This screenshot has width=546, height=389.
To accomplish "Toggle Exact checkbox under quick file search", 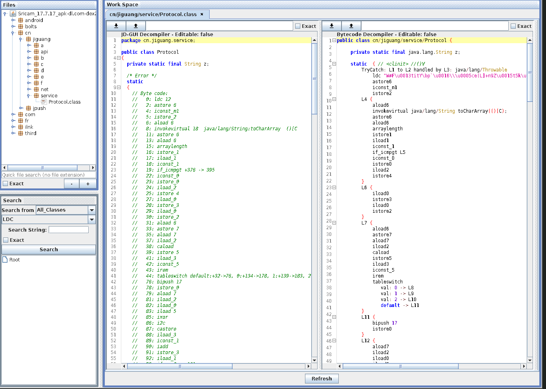I will [5, 184].
